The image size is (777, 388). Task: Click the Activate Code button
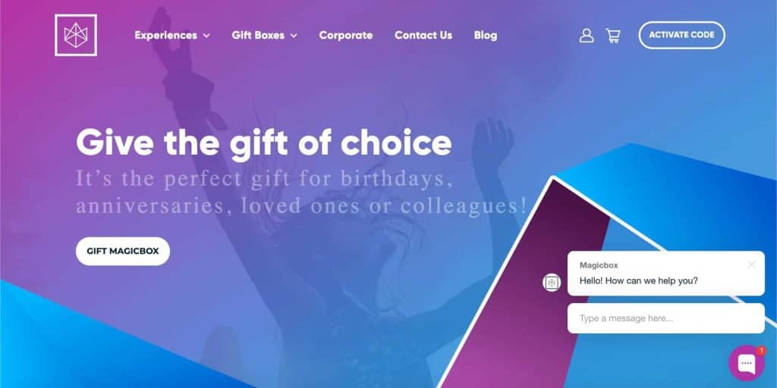(x=681, y=35)
